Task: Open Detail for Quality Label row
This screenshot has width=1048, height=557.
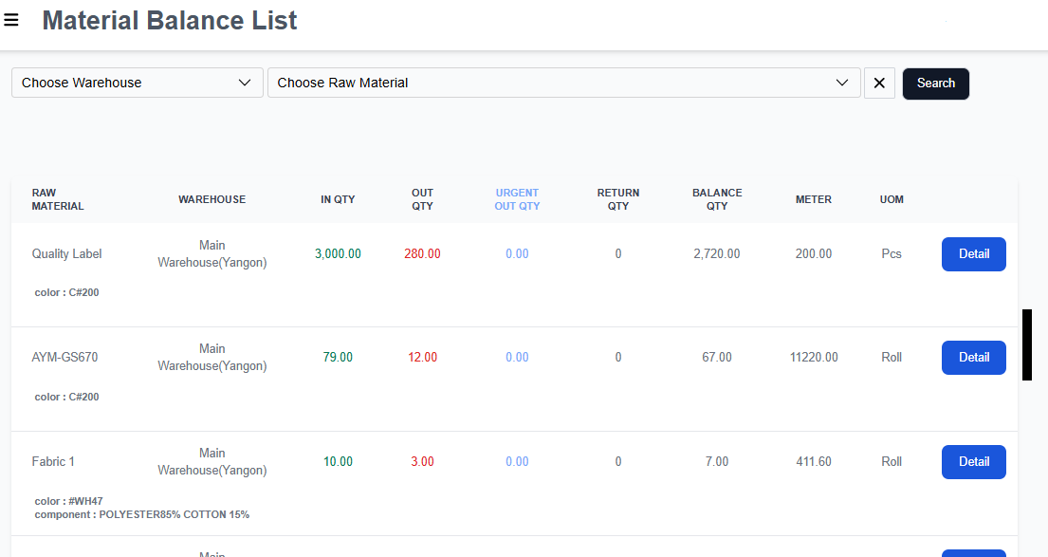Action: pyautogui.click(x=973, y=254)
